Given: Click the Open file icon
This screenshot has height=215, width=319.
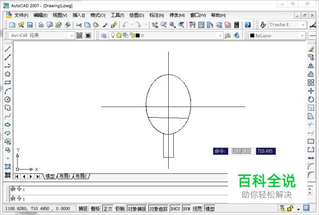Looking at the screenshot, I should click(21, 25).
